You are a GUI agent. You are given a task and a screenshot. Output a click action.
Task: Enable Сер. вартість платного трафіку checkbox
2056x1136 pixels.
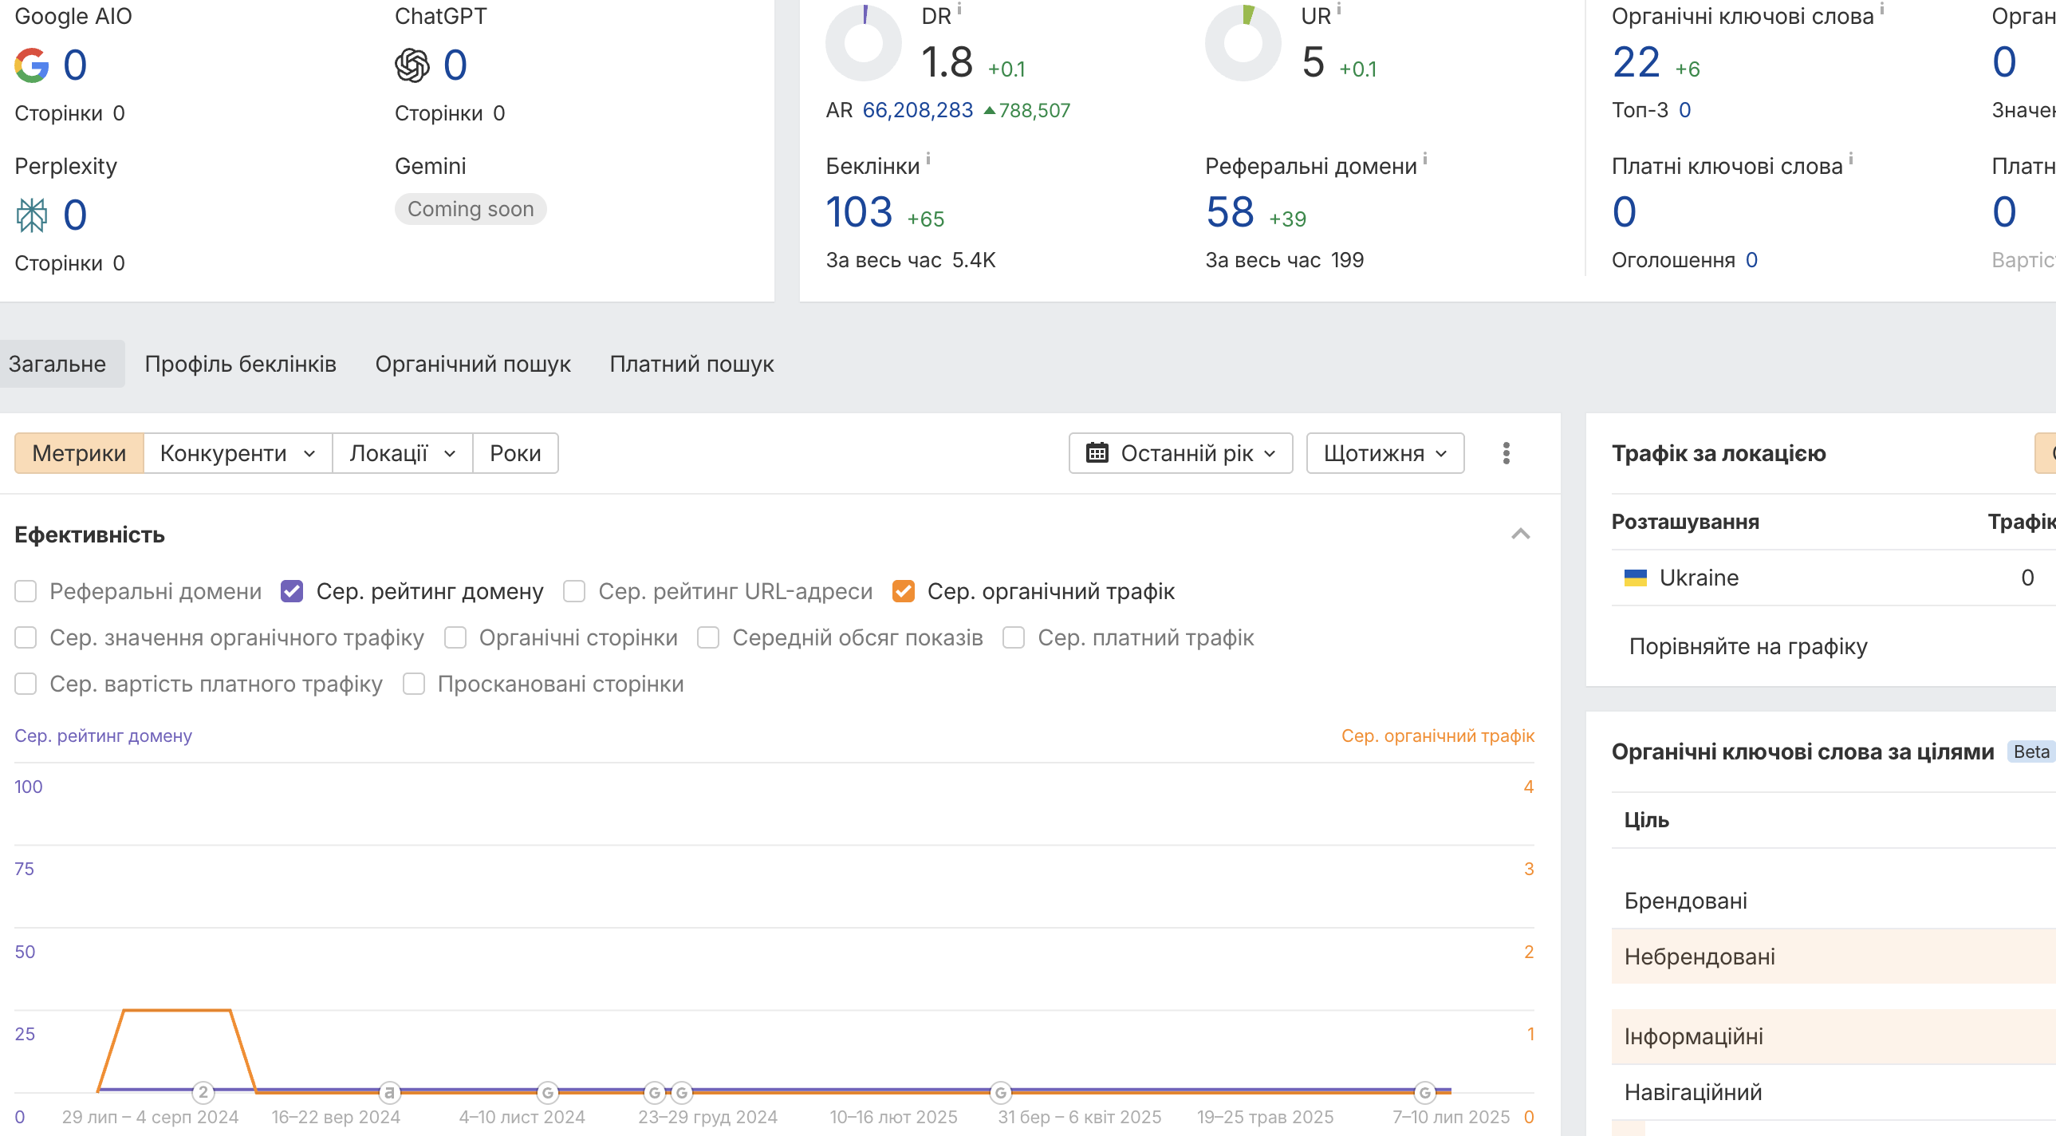point(26,684)
